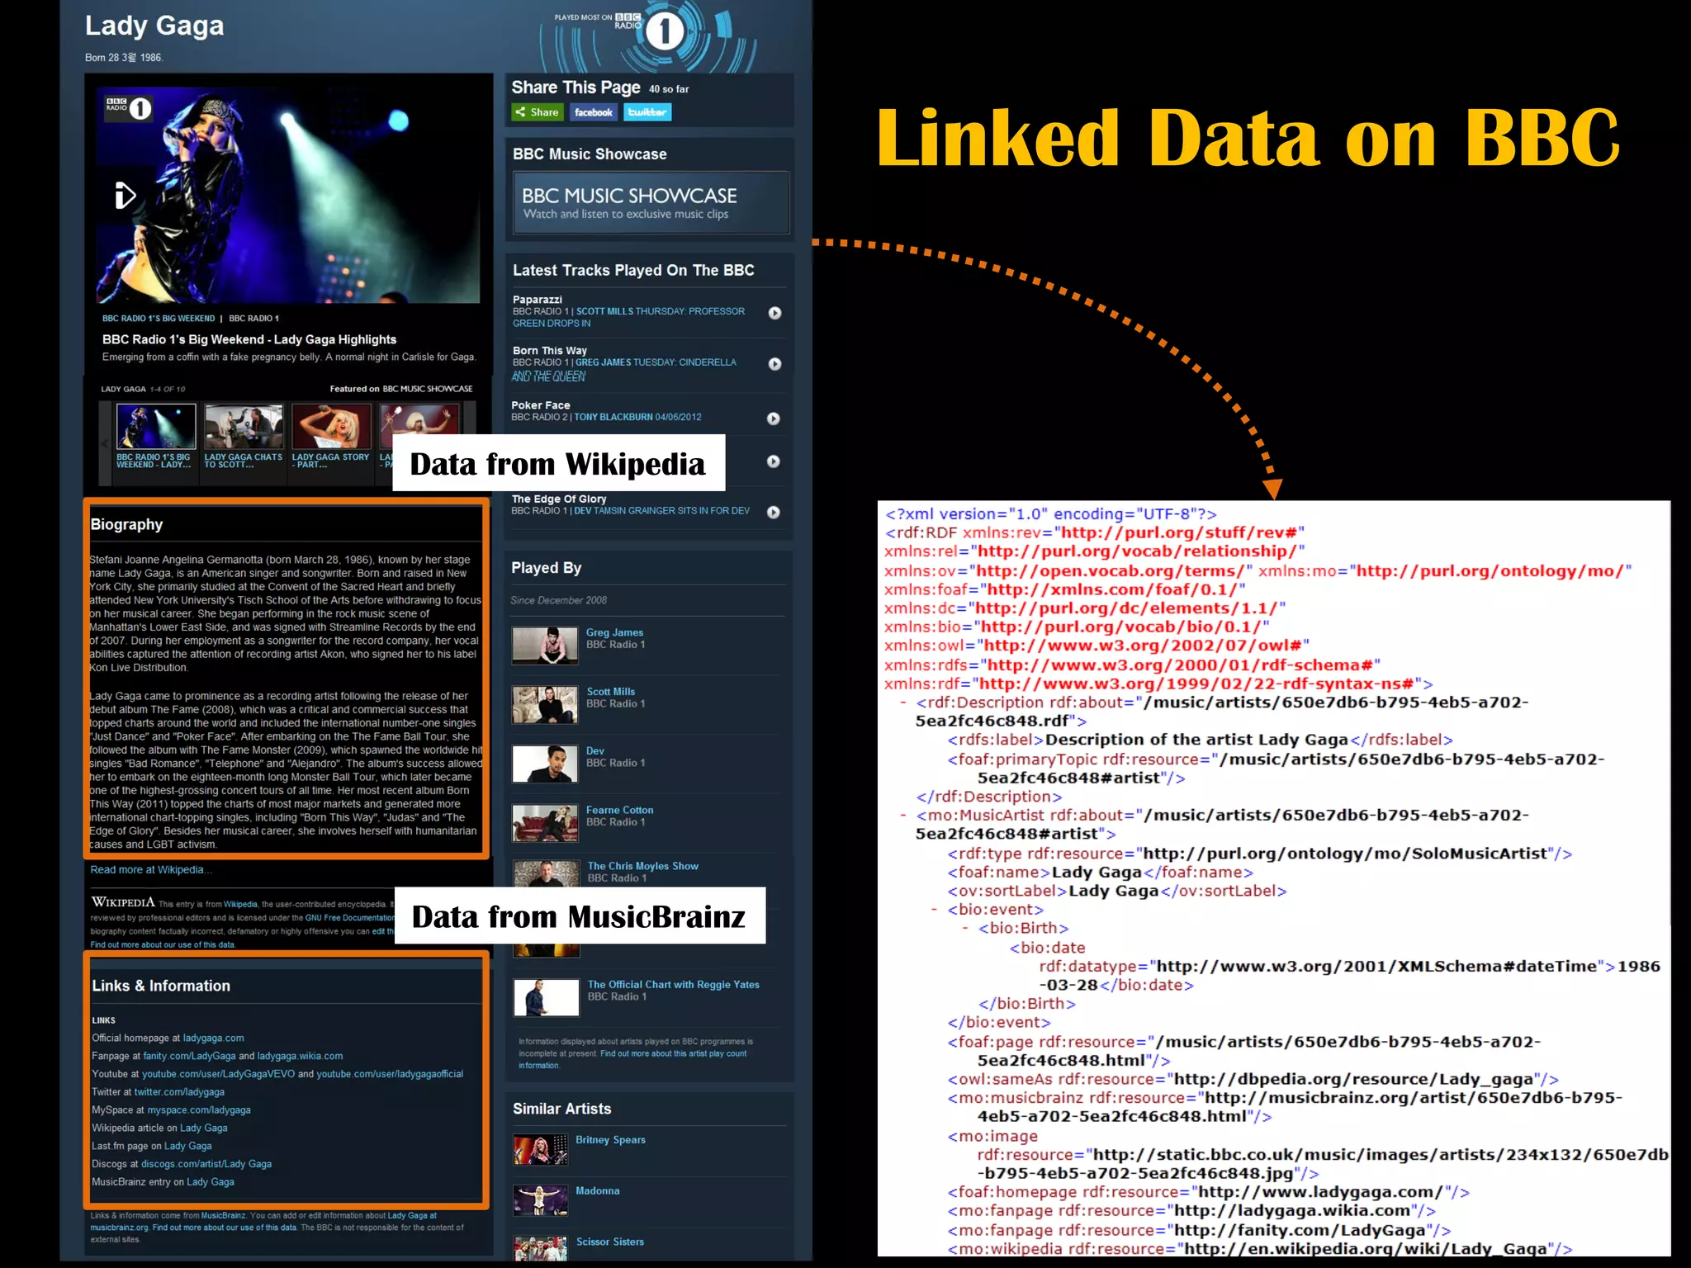Open myspace.com/ladygaga link

[199, 1110]
